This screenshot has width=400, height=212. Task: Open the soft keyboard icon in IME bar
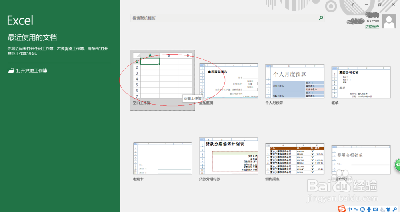pyautogui.click(x=375, y=209)
